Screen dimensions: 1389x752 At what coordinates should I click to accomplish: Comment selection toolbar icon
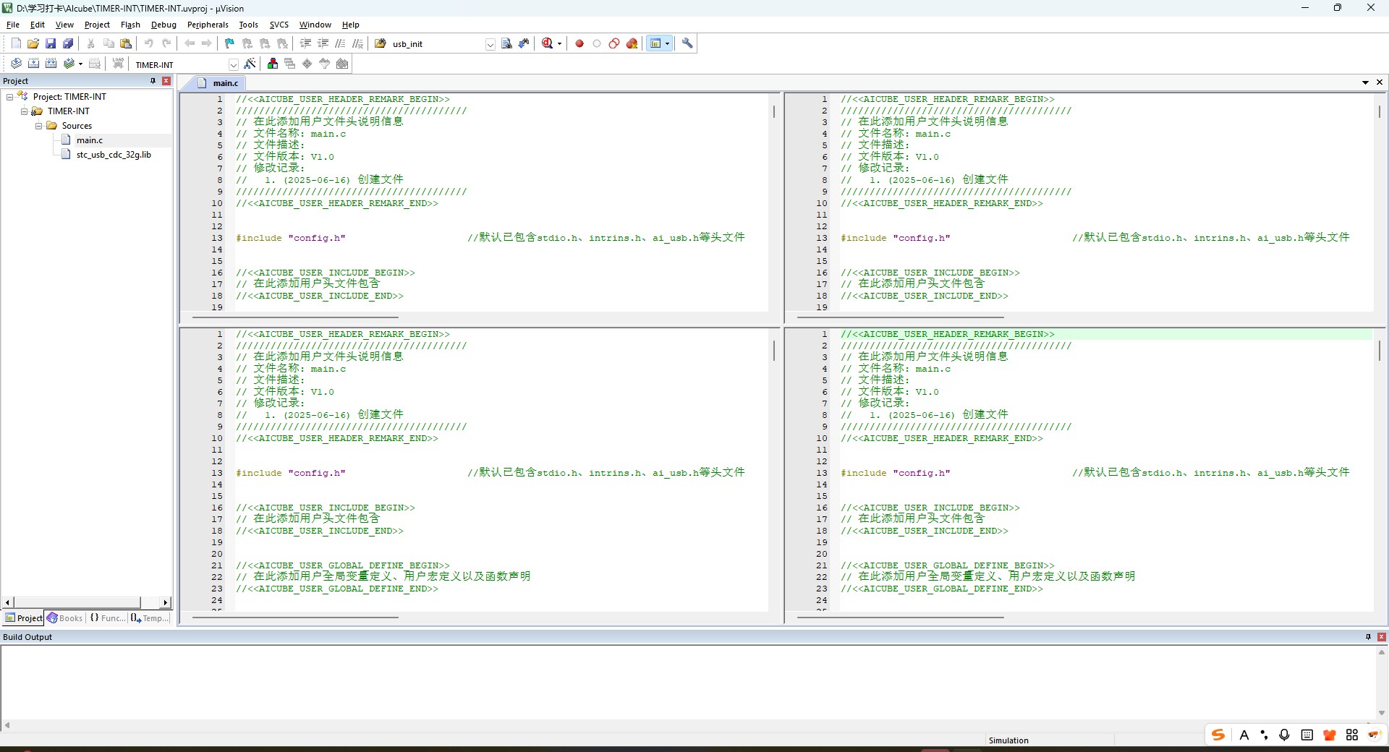tap(340, 43)
